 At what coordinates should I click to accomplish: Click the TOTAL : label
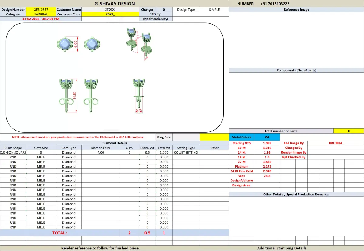[x=60, y=233]
